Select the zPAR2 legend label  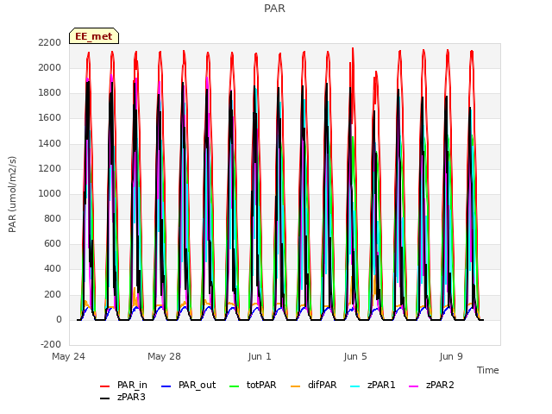pyautogui.click(x=440, y=386)
